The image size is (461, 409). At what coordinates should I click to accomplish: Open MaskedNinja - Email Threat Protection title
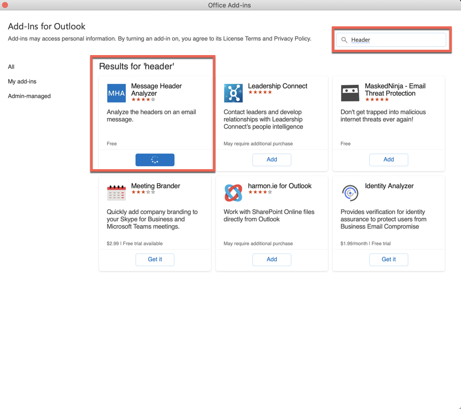(x=395, y=90)
